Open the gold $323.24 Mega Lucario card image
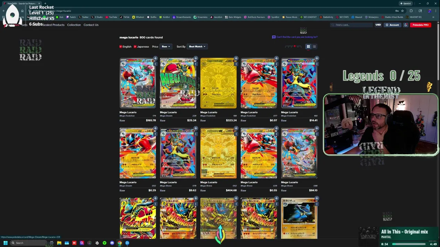 tap(218, 83)
